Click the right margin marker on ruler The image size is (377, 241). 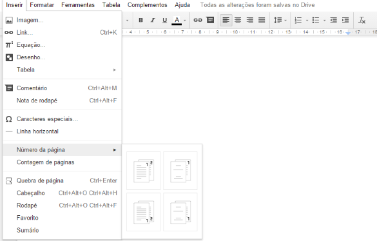(348, 33)
